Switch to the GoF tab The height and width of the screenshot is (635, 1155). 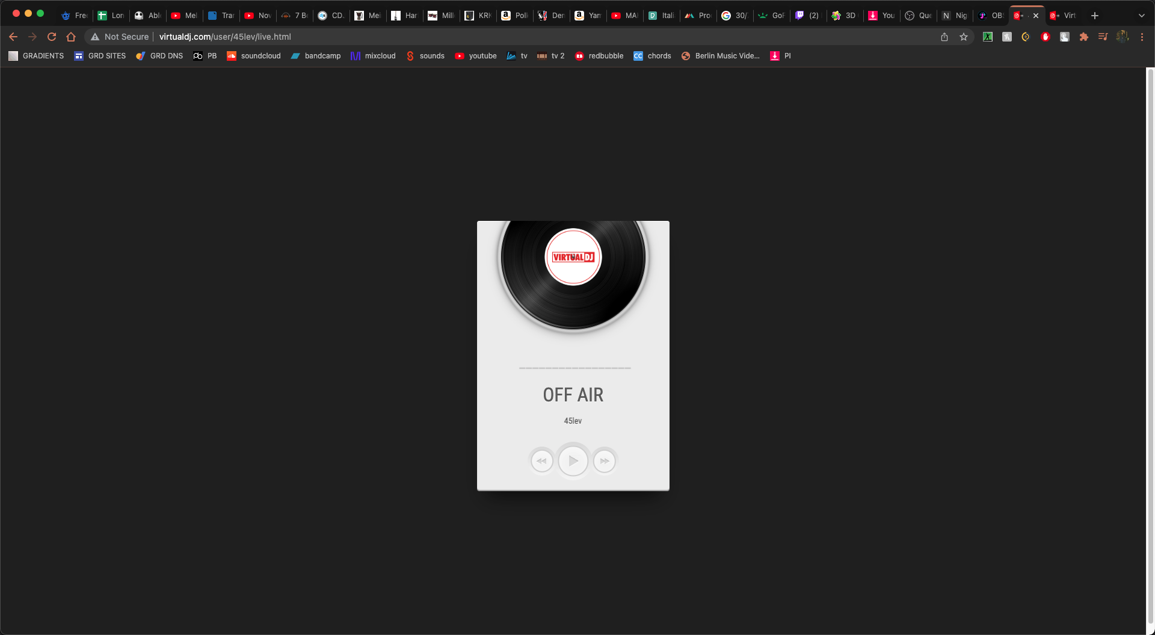click(771, 16)
